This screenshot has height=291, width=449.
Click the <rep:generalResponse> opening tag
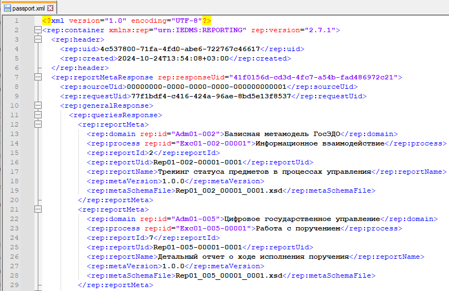point(107,106)
